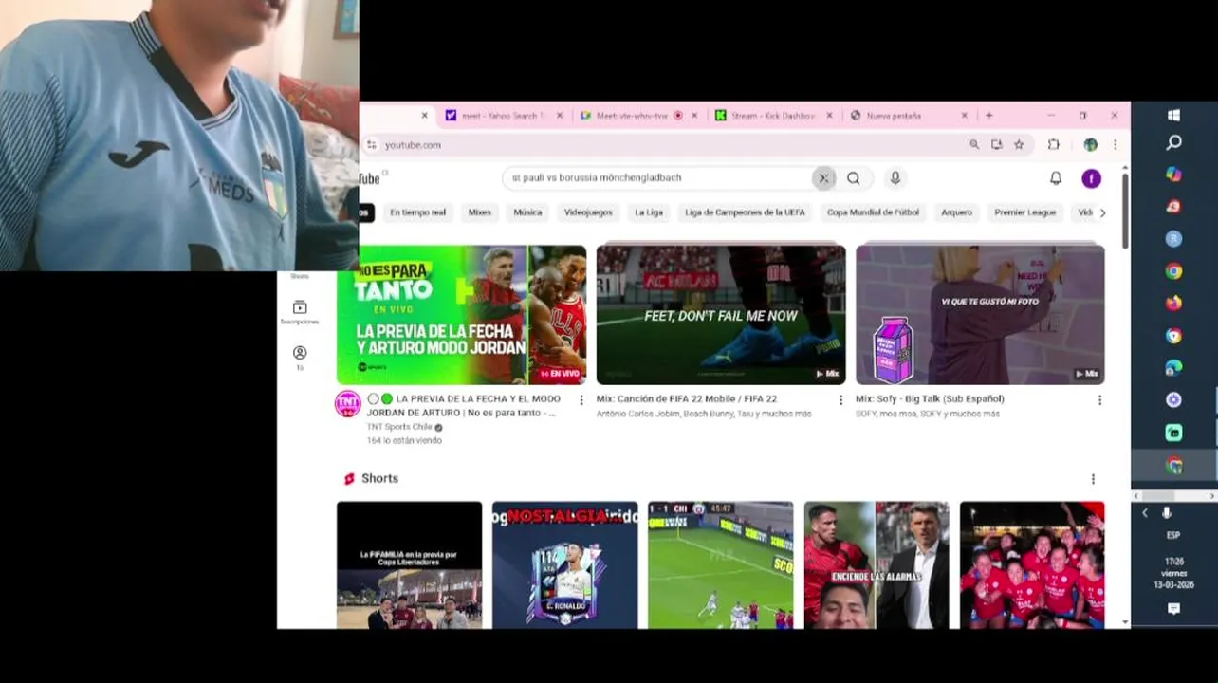Filter by 'En tiempo real' chip
Image resolution: width=1218 pixels, height=683 pixels.
click(x=417, y=212)
